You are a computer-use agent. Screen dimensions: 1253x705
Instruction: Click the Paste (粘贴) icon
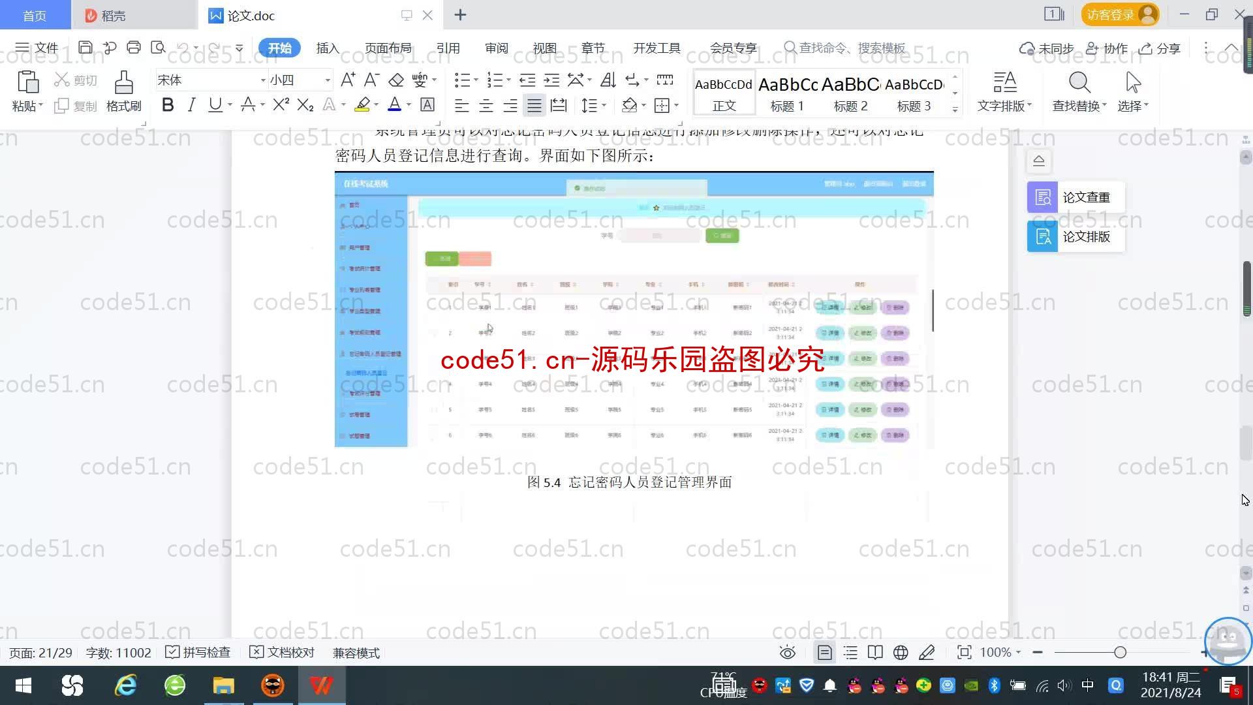(27, 91)
